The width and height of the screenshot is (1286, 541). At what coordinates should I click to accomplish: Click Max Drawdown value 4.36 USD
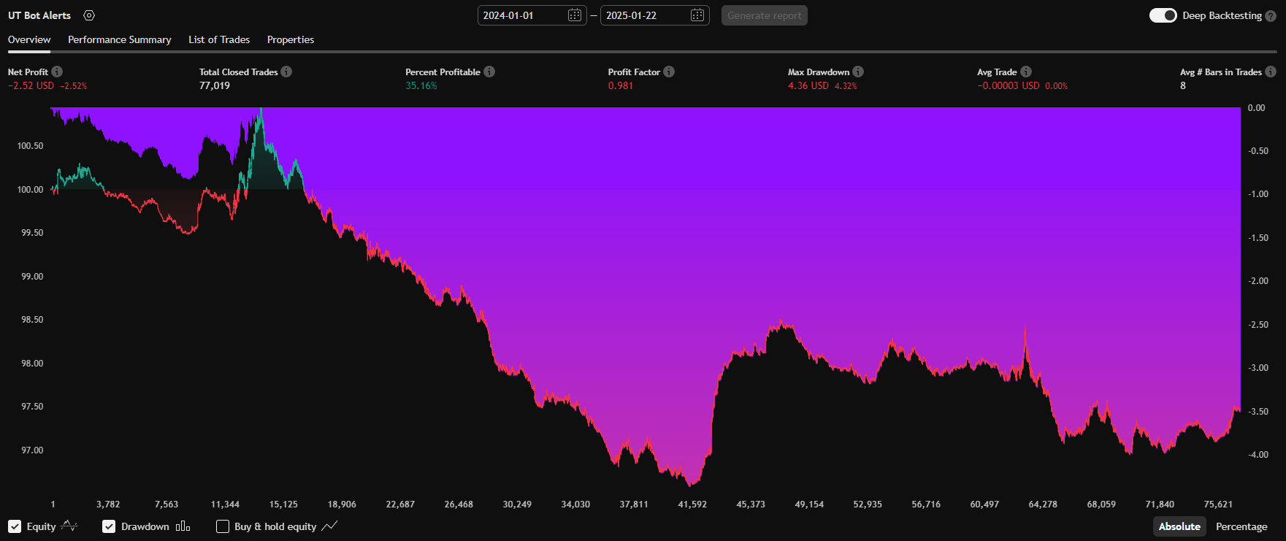tap(808, 85)
